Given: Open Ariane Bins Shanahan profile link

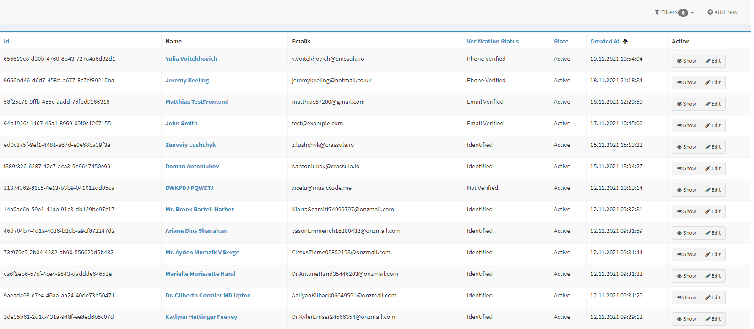Looking at the screenshot, I should click(x=196, y=231).
